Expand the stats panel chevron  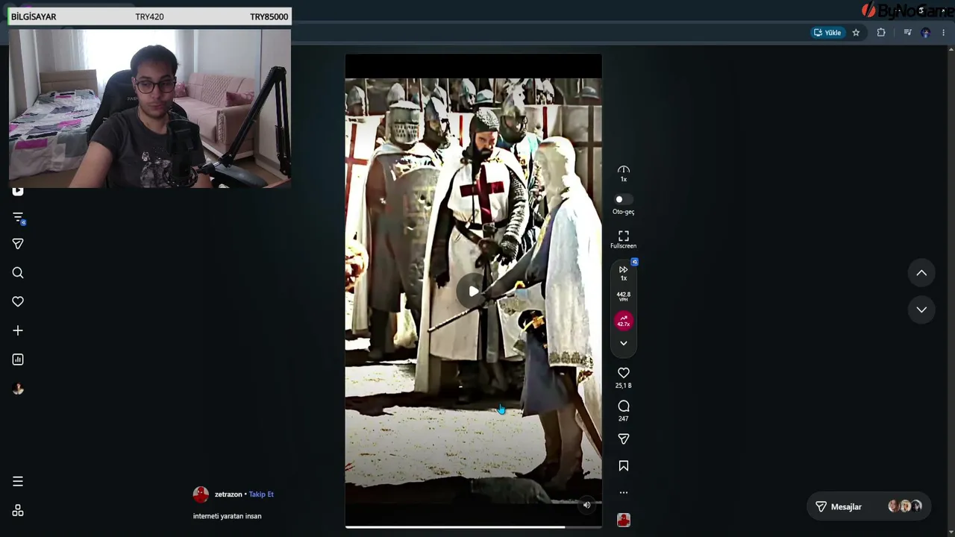coord(624,343)
